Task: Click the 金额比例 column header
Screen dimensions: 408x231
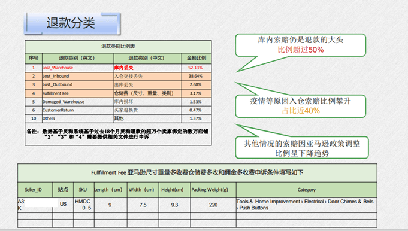Action: (x=196, y=58)
